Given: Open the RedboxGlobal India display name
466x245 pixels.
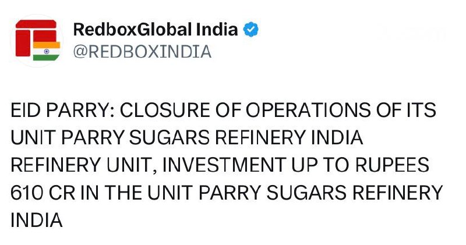Looking at the screenshot, I should tap(156, 30).
